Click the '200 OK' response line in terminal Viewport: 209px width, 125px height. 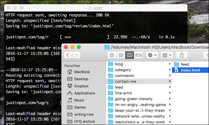click(x=58, y=15)
